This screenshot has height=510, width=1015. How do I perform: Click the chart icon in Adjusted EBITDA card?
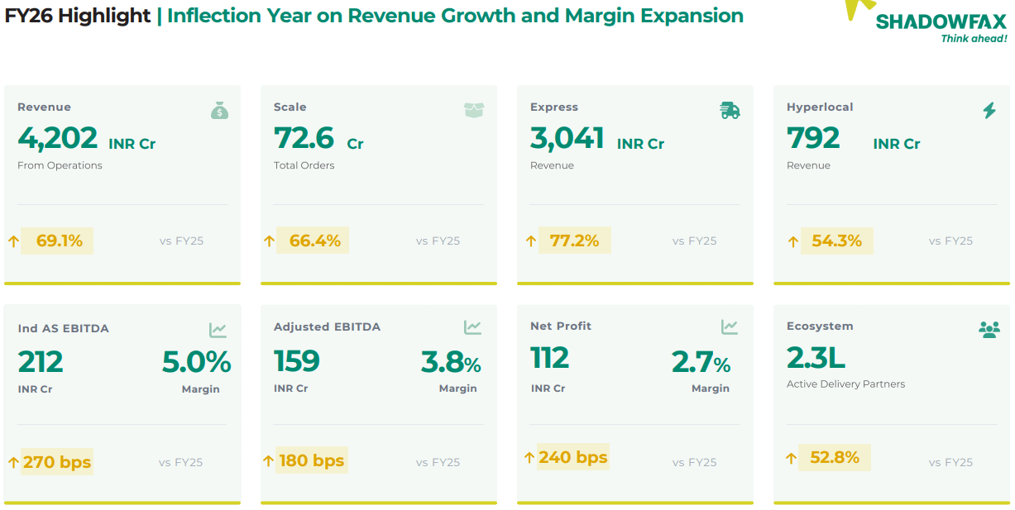point(472,327)
